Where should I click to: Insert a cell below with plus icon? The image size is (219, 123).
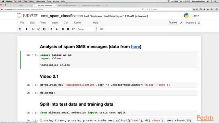(x=26, y=29)
